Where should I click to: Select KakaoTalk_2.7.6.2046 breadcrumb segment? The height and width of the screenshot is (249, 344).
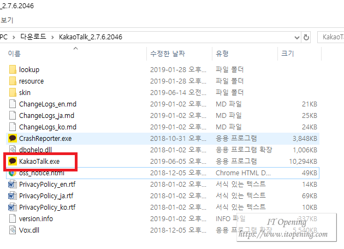pos(91,37)
